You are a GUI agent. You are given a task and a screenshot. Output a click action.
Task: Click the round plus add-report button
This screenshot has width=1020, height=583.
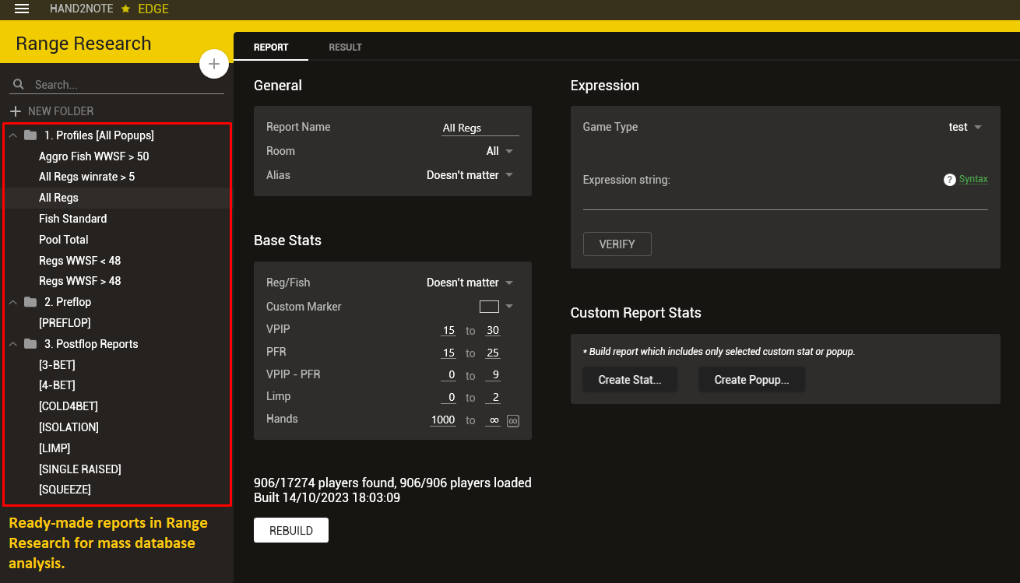pos(214,64)
